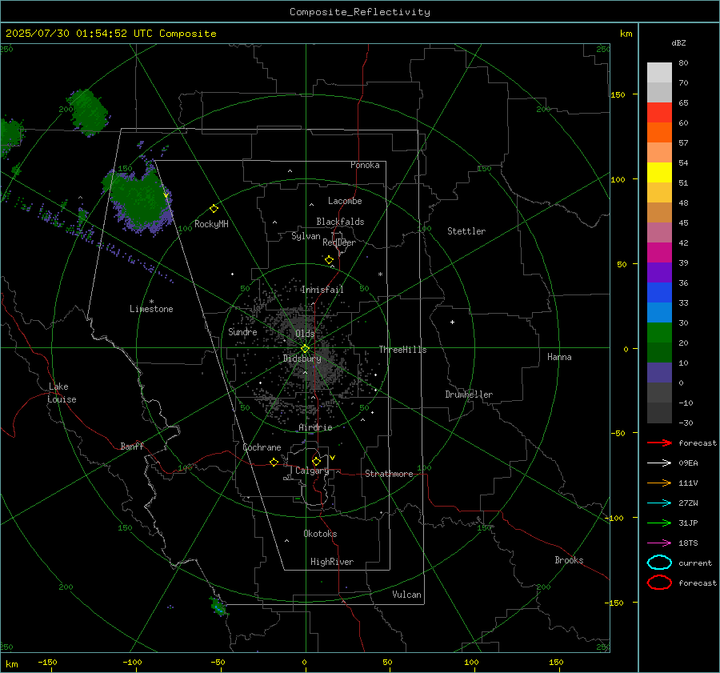720x673 pixels.
Task: Click the Olds label
Action: (x=305, y=334)
